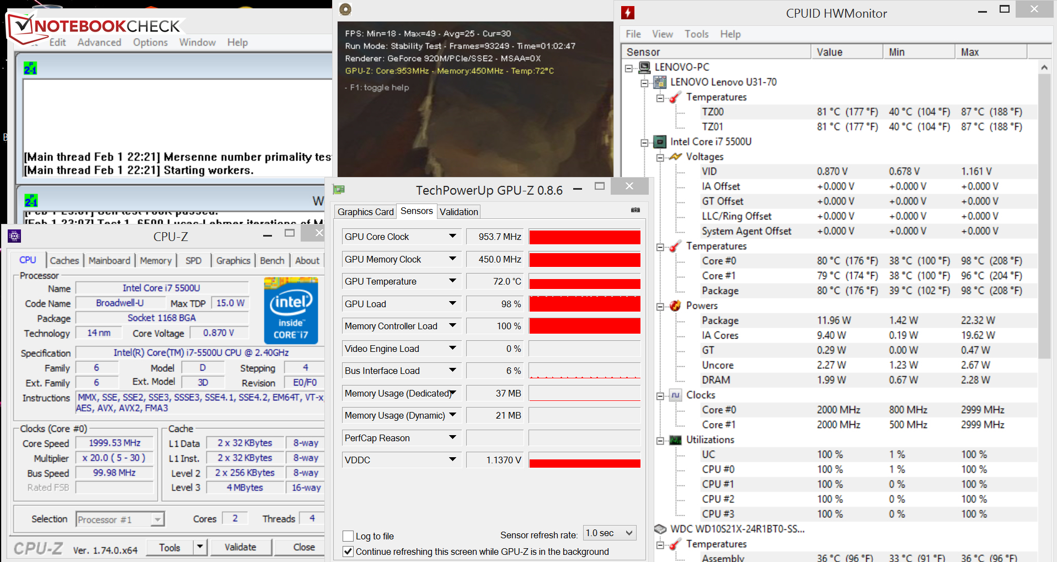The height and width of the screenshot is (562, 1057).
Task: Switch to the Graphics Card tab in GPU-Z
Action: point(365,212)
